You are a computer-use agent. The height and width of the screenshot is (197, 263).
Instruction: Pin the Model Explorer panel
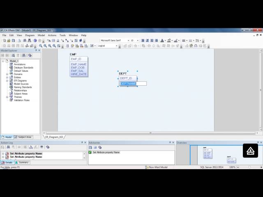coord(36,50)
